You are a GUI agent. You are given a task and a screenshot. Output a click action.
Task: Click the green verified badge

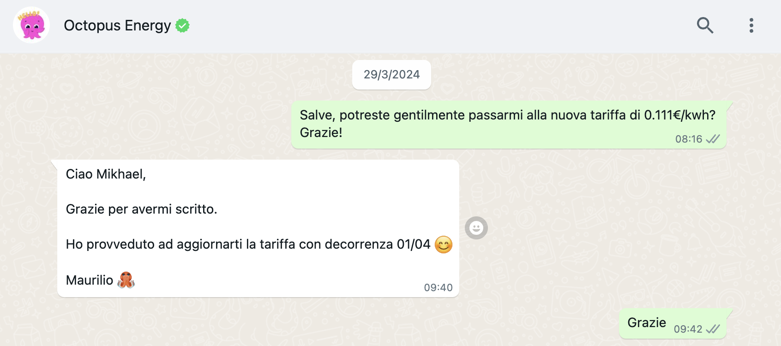[183, 25]
